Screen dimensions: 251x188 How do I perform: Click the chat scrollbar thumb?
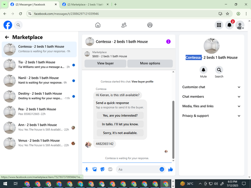click(x=173, y=130)
